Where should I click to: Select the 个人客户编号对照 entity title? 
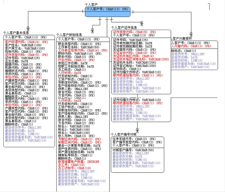(x=123, y=134)
